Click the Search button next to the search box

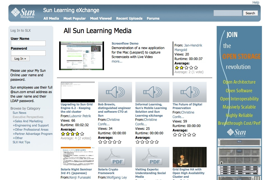(250, 13)
